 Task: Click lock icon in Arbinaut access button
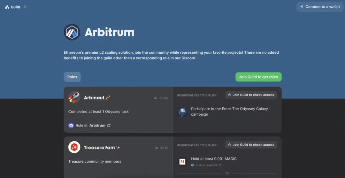tap(229, 95)
